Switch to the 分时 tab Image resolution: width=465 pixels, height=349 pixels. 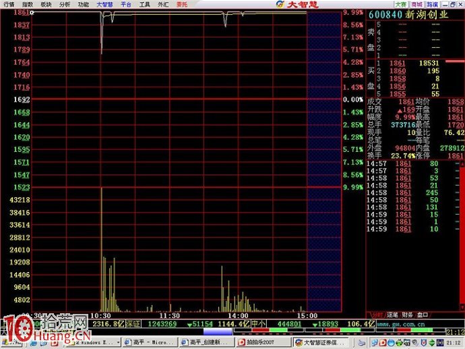(x=377, y=315)
